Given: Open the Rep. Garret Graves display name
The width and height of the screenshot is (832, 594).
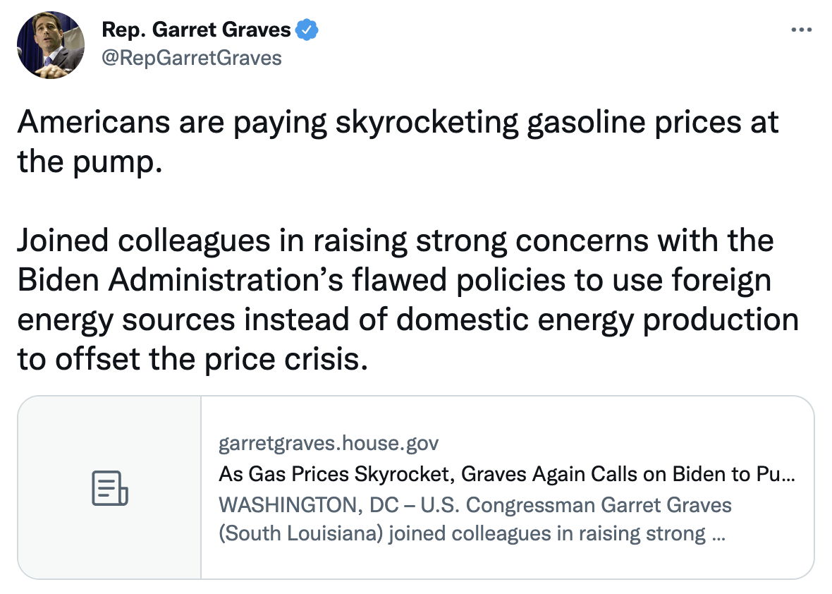Looking at the screenshot, I should (x=196, y=30).
